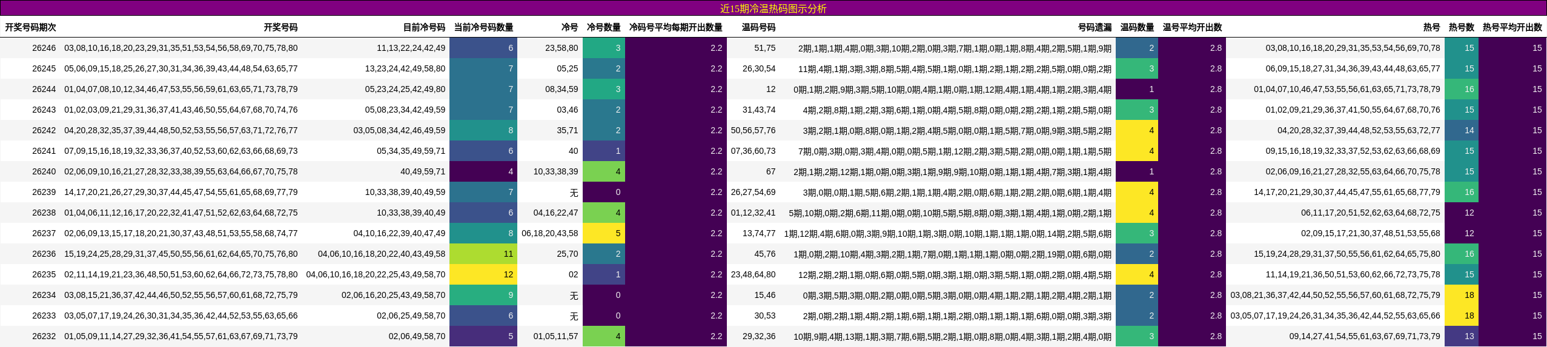Click hot numbers cell 09,14,27,41,54,55,61,63,67,69,71,73,79
Screen dimensions: 1547x347
click(1365, 336)
